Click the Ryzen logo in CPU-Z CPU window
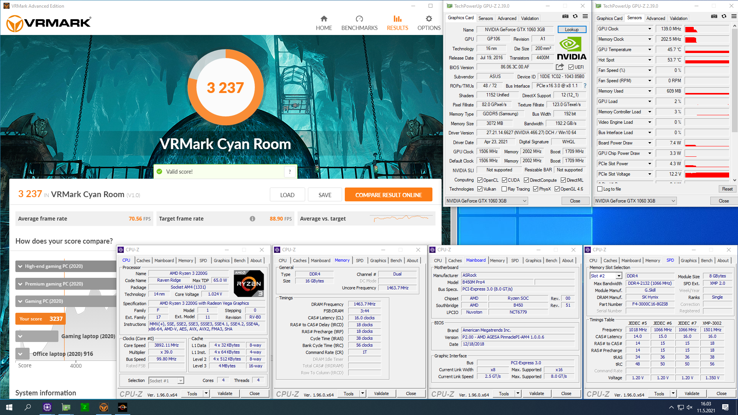 pos(249,284)
